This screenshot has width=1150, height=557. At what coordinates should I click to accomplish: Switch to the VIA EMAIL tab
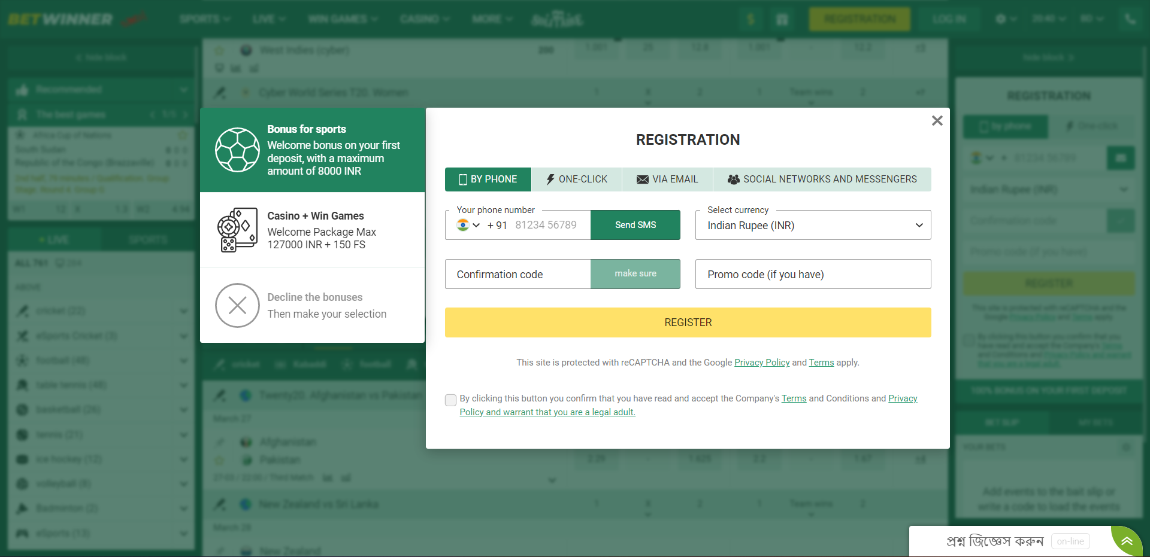(667, 179)
